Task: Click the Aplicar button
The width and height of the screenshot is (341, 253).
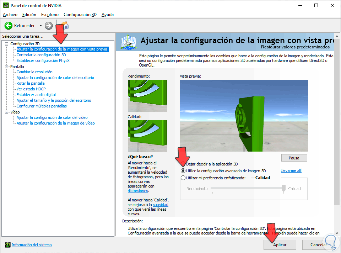Action: [280, 245]
